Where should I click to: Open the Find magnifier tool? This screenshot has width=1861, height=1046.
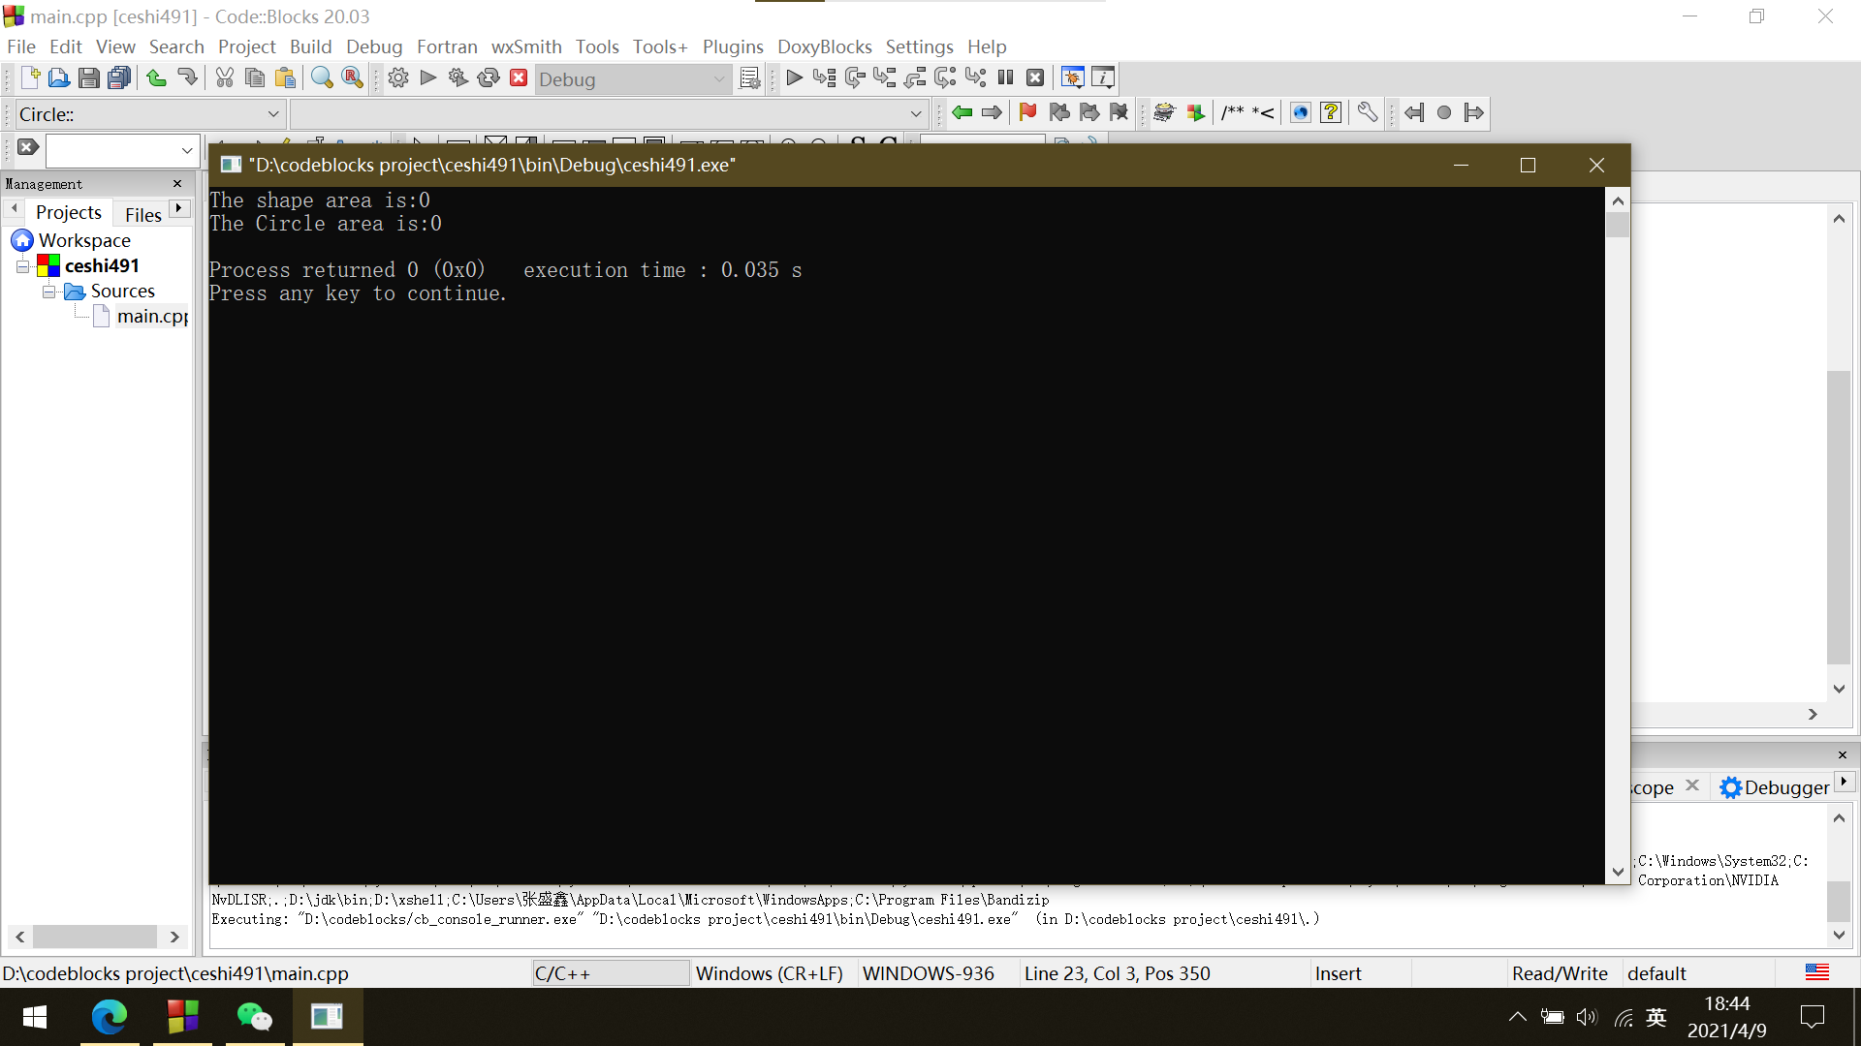(322, 78)
